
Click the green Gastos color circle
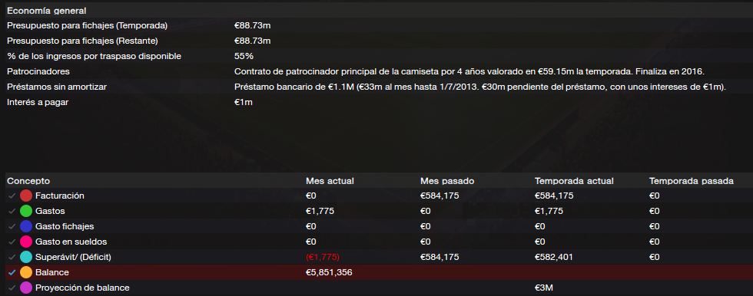26,211
